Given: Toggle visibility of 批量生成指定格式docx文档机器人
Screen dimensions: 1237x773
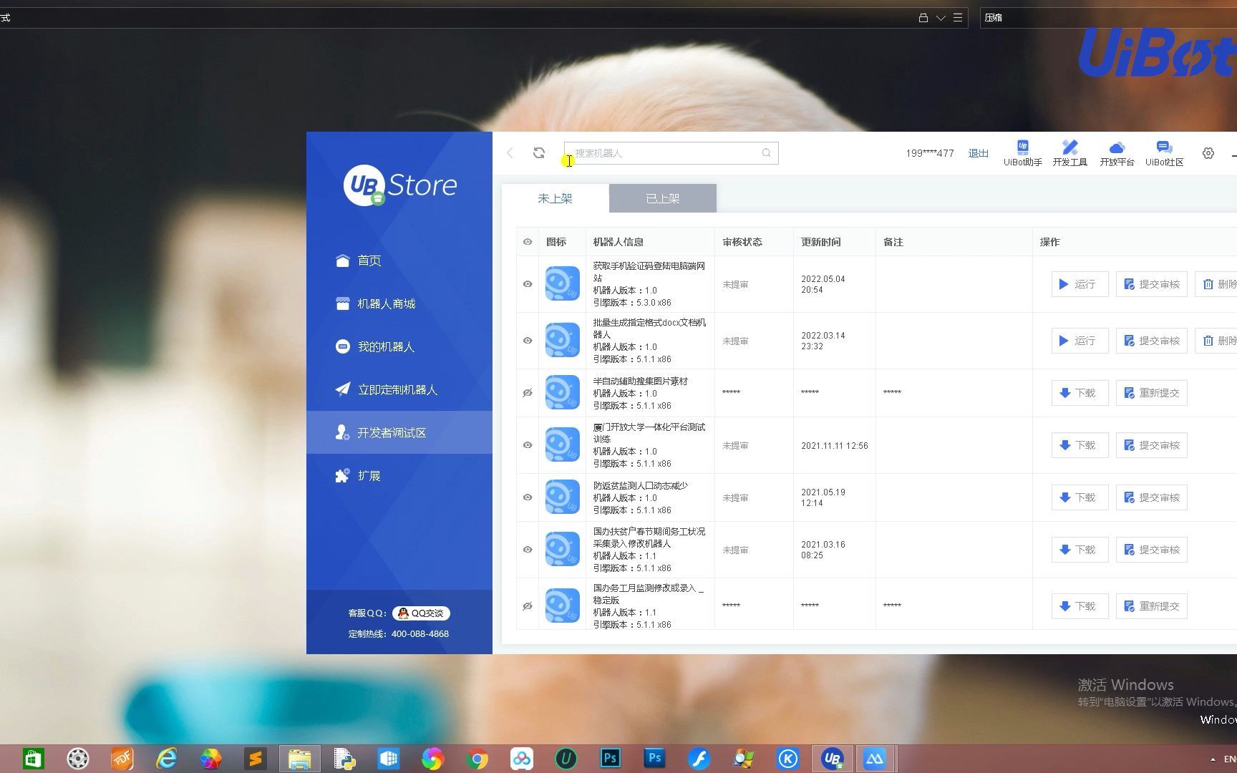Looking at the screenshot, I should [528, 341].
